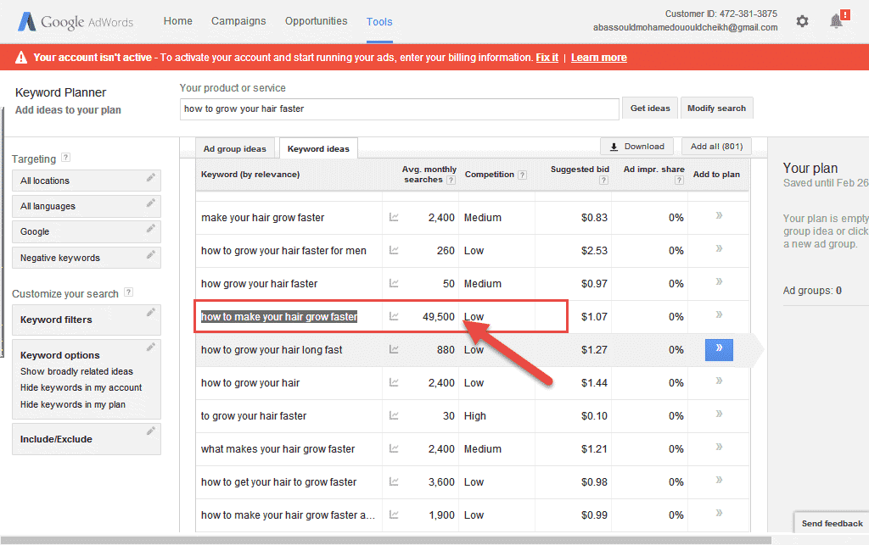Click Get ideas button
869x545 pixels.
pyautogui.click(x=650, y=108)
